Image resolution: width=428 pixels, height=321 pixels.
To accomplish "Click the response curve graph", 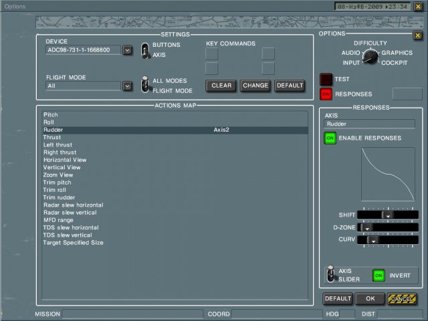I will [x=388, y=174].
